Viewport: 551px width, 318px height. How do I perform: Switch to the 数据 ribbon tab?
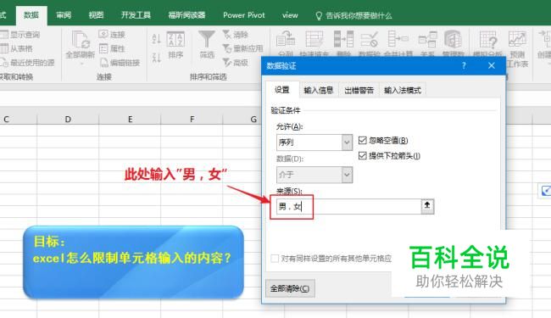[31, 15]
